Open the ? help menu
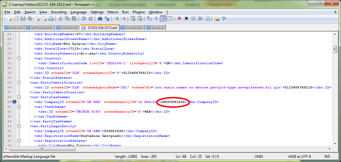341x162 pixels. 167,12
